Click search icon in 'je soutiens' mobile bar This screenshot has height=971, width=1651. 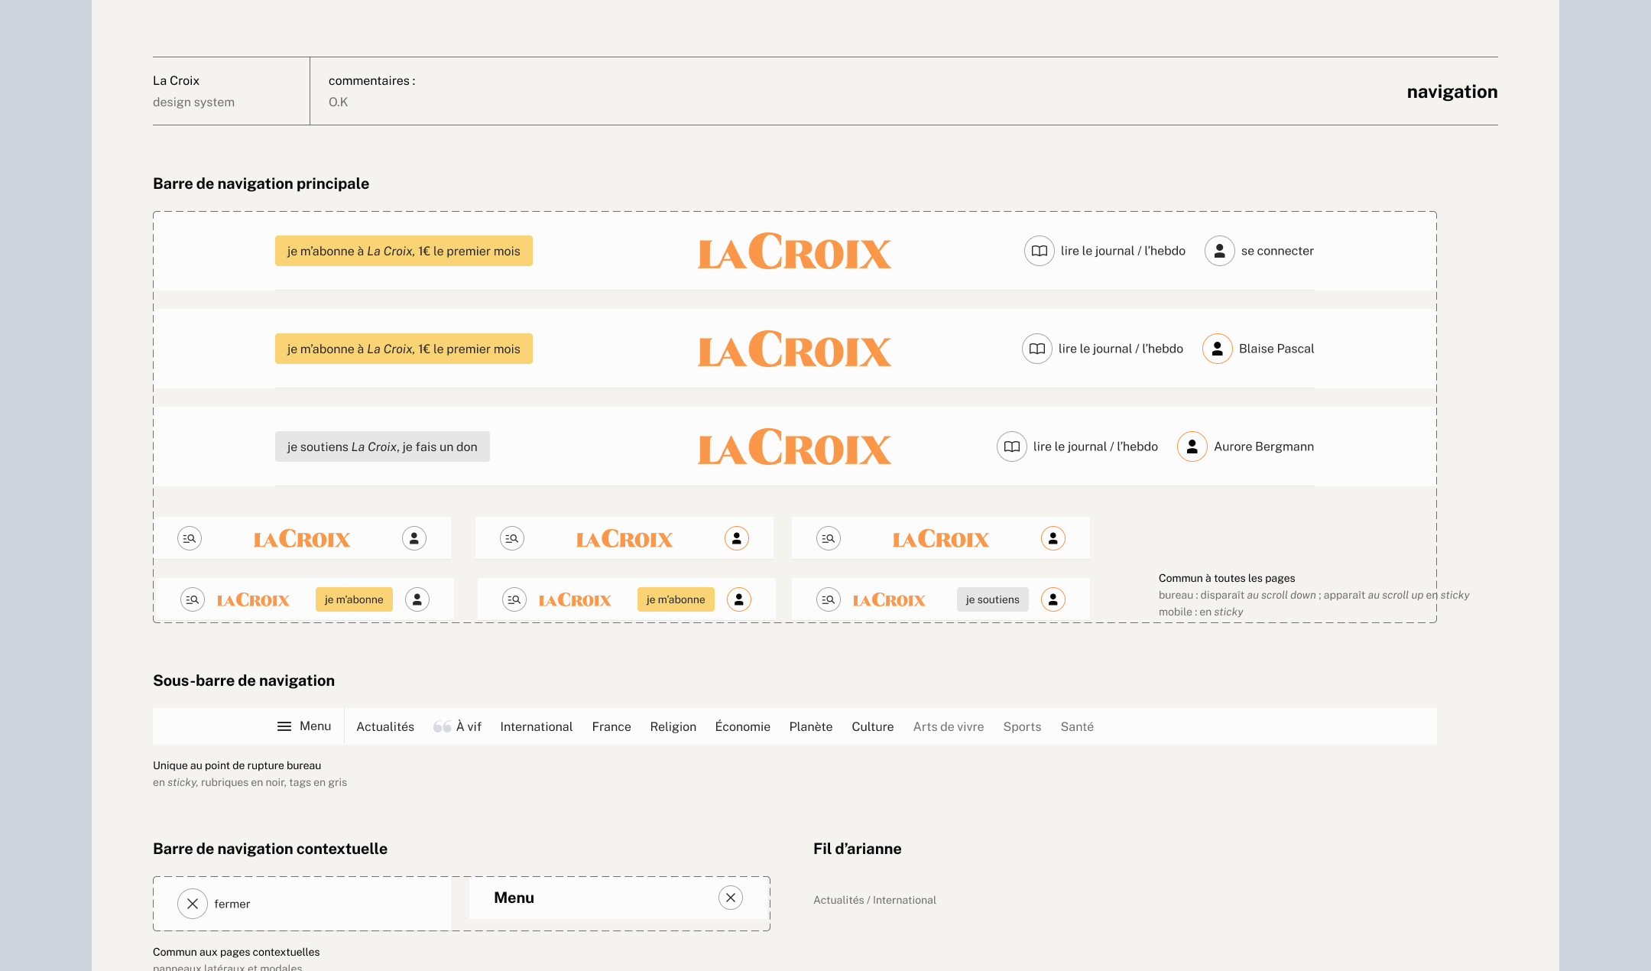(829, 599)
